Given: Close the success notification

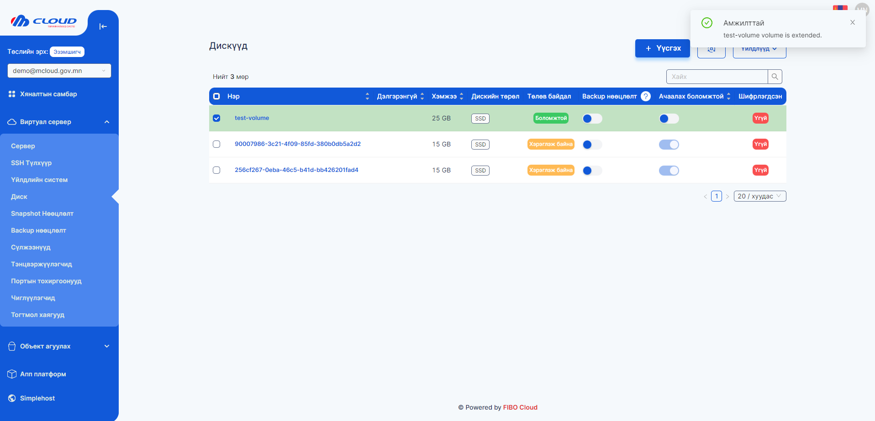Looking at the screenshot, I should 852,22.
